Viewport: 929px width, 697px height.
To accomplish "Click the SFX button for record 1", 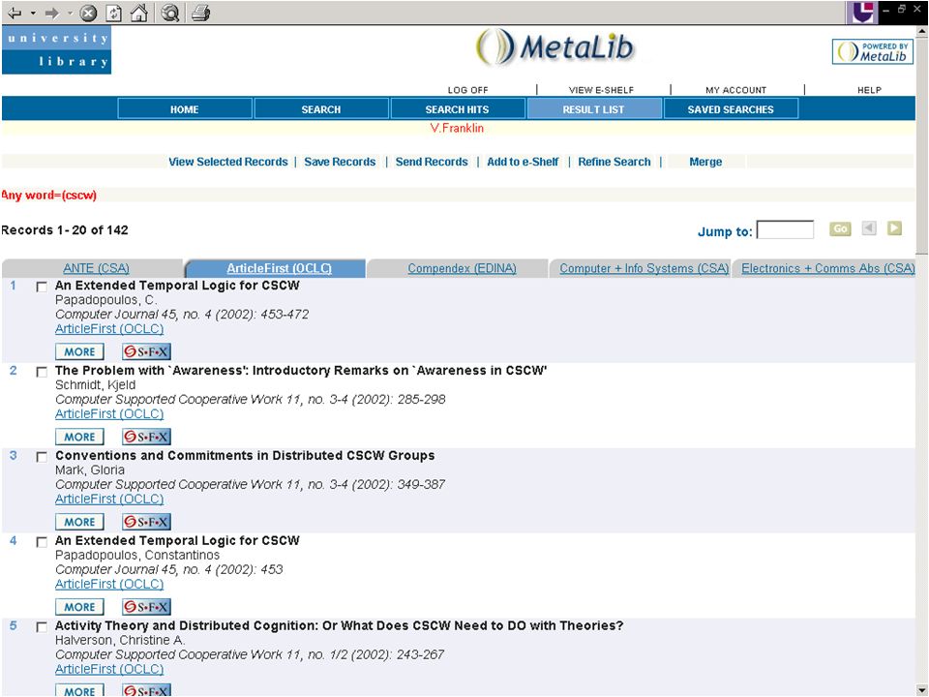I will point(146,351).
